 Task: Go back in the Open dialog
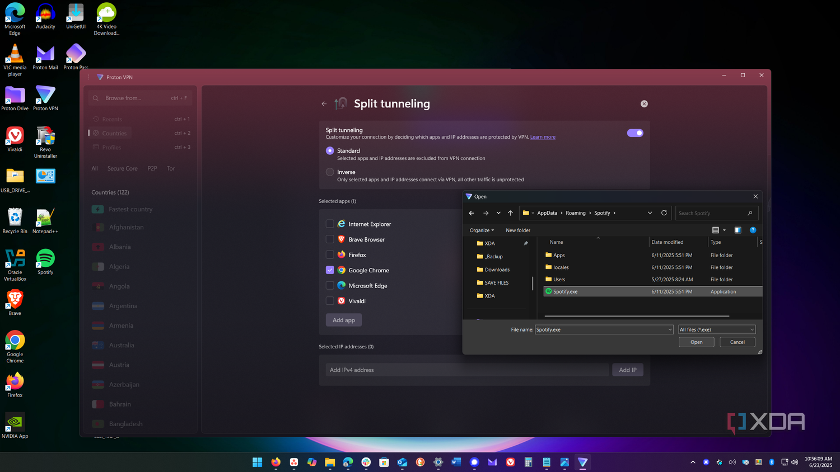coord(472,213)
